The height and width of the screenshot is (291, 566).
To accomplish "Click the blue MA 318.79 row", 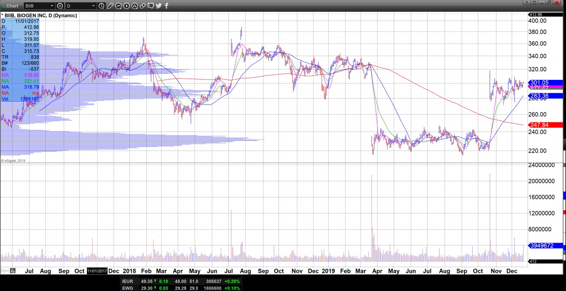I will coord(20,87).
